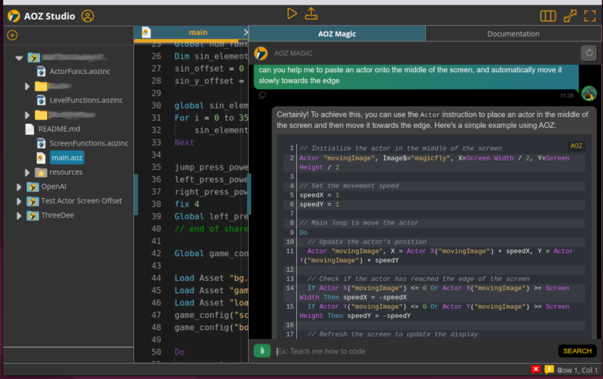Select Test Actor Screen Offset project
This screenshot has height=379, width=603.
81,200
